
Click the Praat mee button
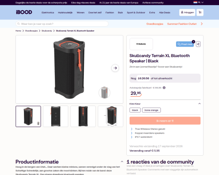point(185,44)
